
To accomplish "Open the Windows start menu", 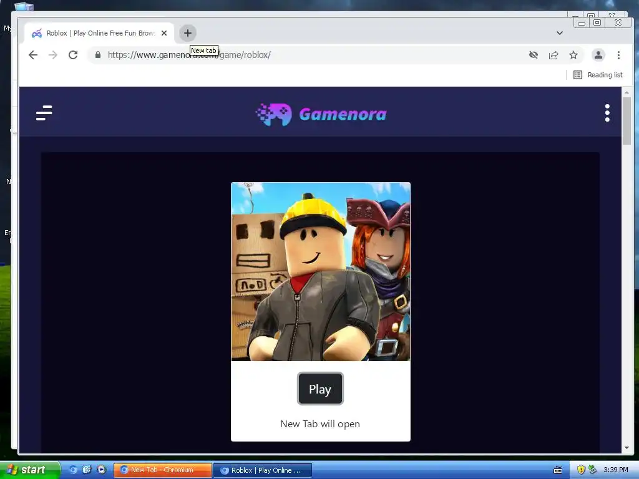I will [30, 470].
